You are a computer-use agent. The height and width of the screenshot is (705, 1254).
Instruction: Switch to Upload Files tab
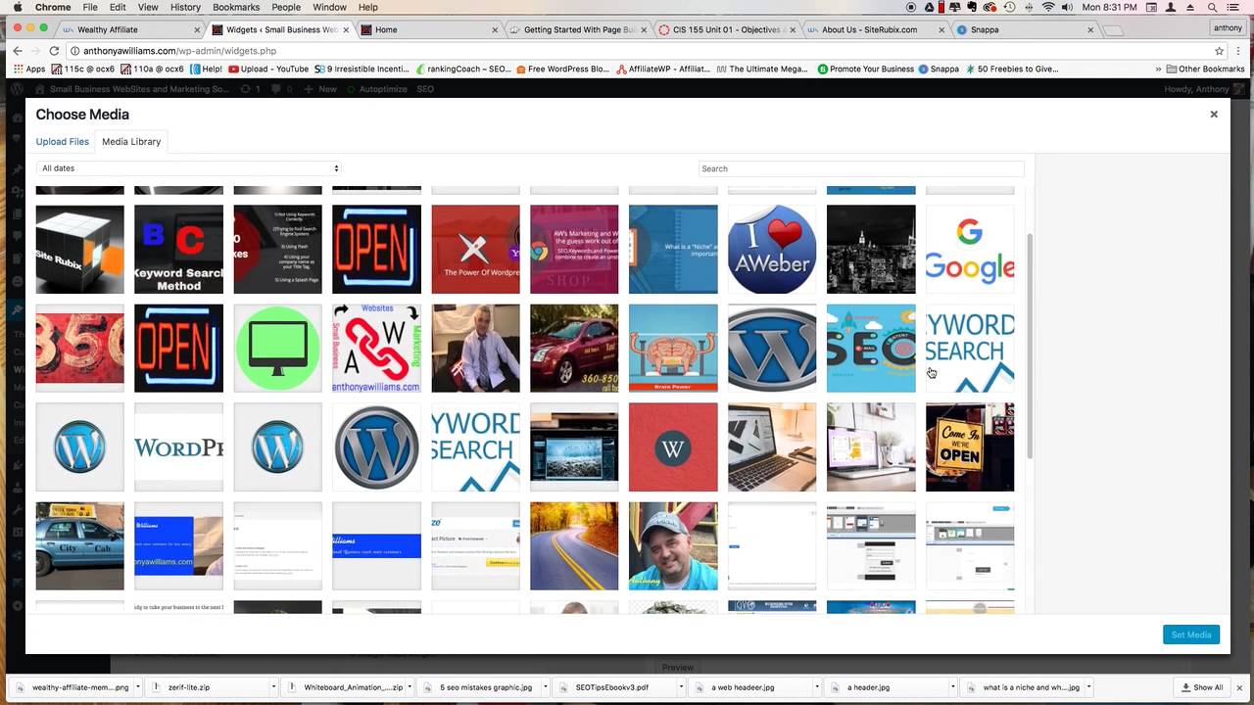(x=63, y=142)
